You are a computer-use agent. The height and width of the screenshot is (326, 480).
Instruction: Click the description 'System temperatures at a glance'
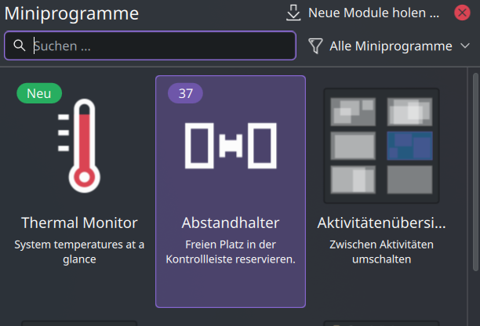[79, 252]
